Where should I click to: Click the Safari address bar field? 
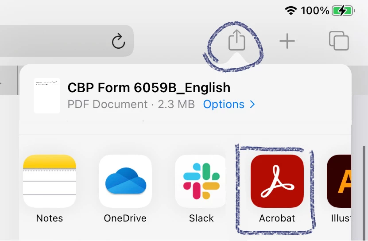pos(67,41)
